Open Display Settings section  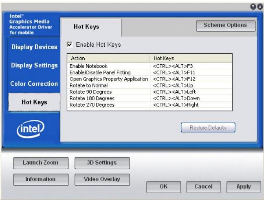(34, 65)
